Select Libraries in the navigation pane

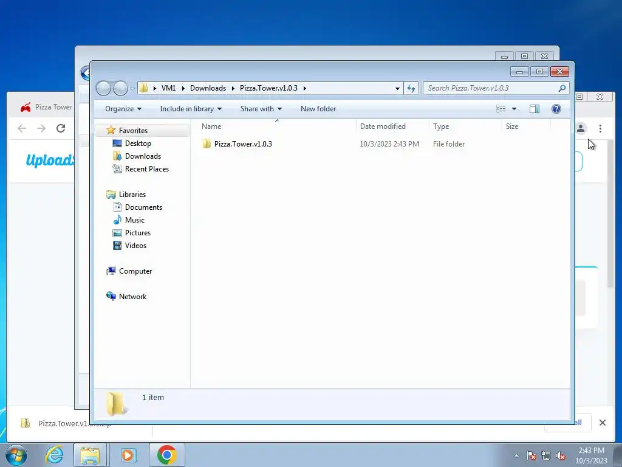pos(132,195)
